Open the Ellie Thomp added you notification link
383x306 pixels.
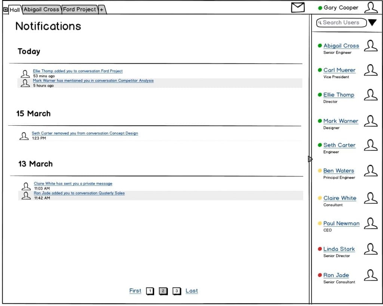click(x=78, y=71)
